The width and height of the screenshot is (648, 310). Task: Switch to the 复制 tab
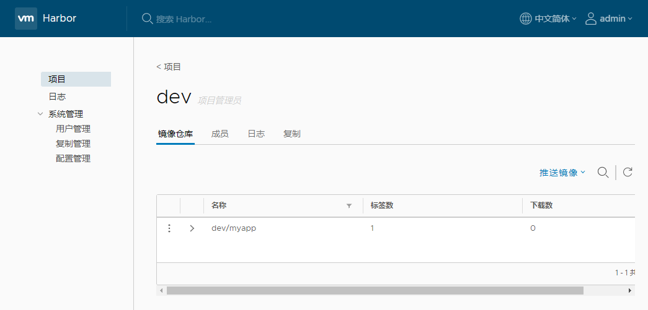point(291,134)
